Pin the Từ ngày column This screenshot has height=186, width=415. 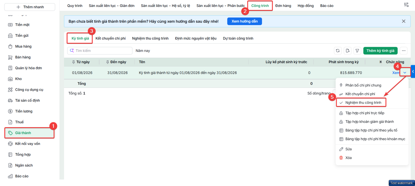coord(73,62)
